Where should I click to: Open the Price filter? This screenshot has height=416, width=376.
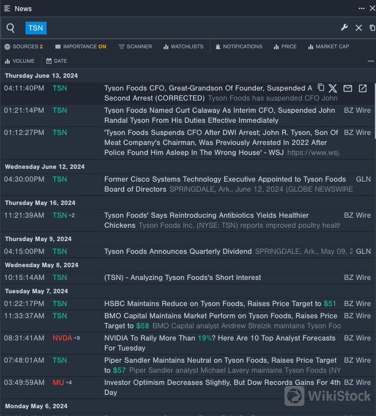[x=285, y=47]
